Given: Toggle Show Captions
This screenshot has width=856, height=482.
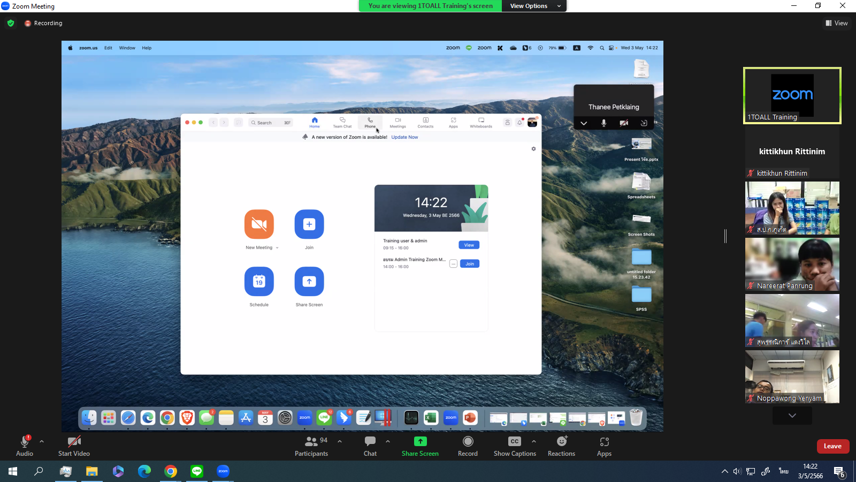Looking at the screenshot, I should [515, 446].
